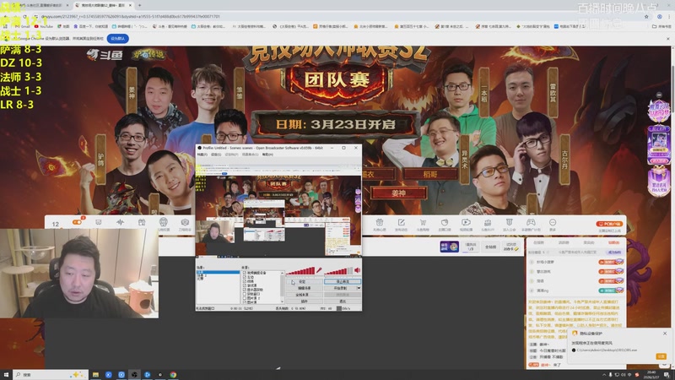Open the Windows Start menu
This screenshot has width=675, height=380.
(x=6, y=375)
